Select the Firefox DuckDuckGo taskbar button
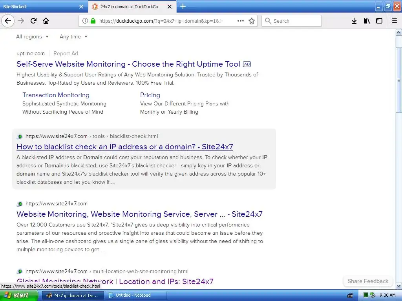This screenshot has height=301, width=402. click(x=73, y=296)
